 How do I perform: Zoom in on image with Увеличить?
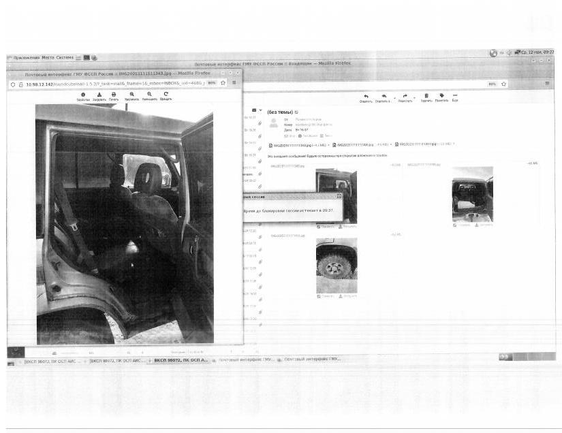[x=131, y=95]
